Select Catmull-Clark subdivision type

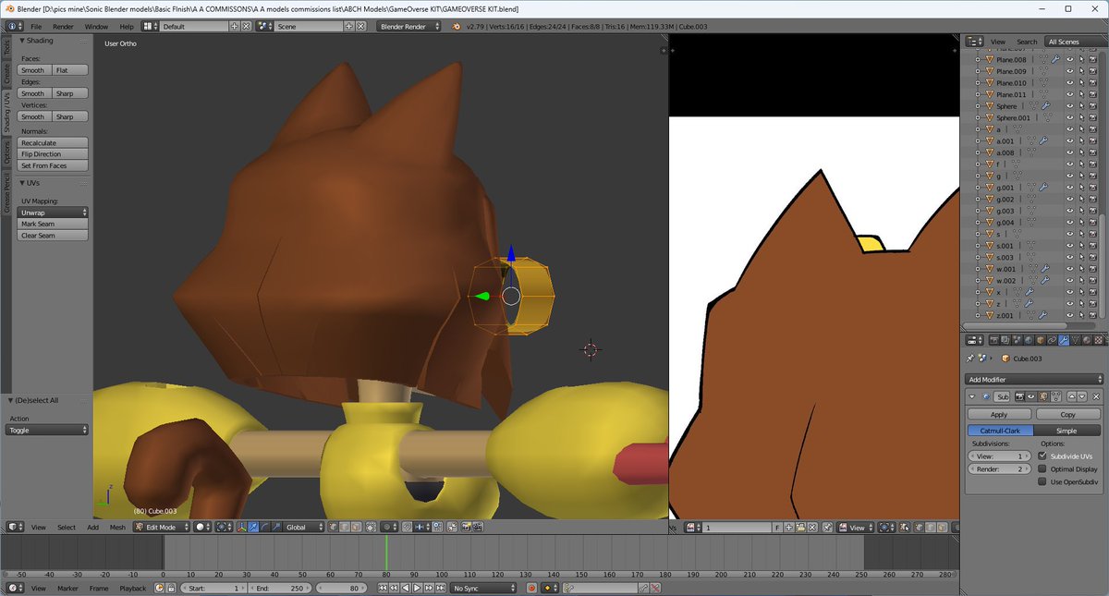coord(1000,431)
